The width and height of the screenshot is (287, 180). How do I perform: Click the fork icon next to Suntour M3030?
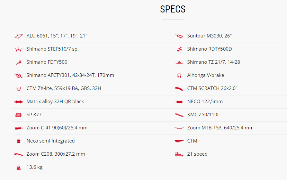[179, 36]
